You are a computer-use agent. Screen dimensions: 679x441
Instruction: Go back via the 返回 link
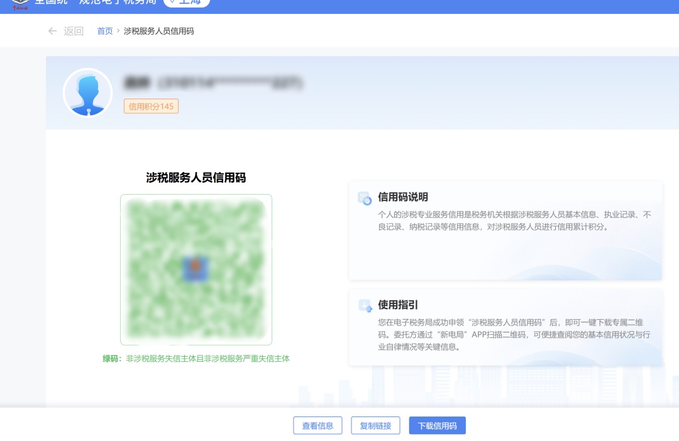[x=73, y=31]
